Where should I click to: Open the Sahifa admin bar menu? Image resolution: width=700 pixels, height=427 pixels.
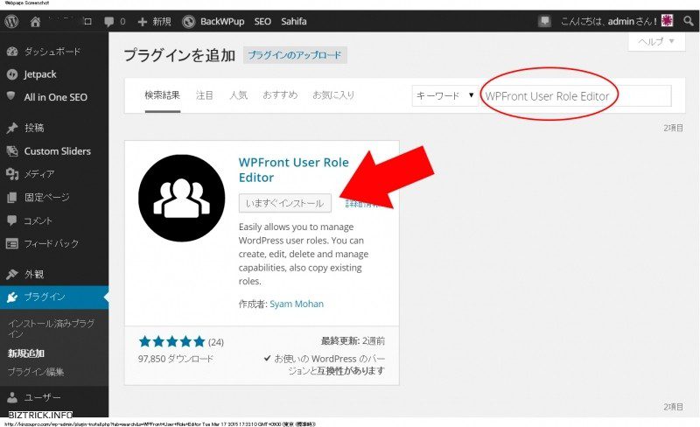point(294,22)
